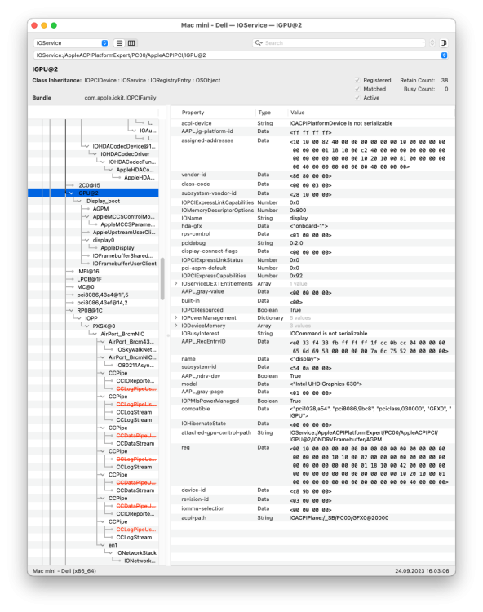Viewport: 483px width, 612px height.
Task: Open the path history popup arrow
Action: 444,55
